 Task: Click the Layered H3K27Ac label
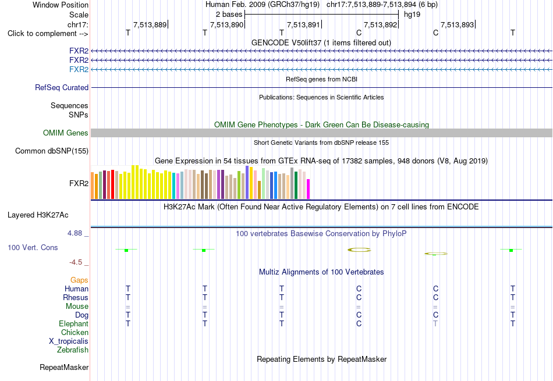coord(38,215)
